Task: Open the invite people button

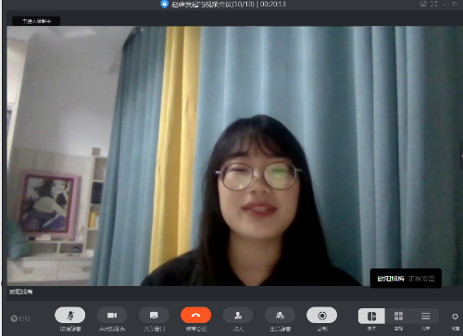Action: pyautogui.click(x=238, y=316)
